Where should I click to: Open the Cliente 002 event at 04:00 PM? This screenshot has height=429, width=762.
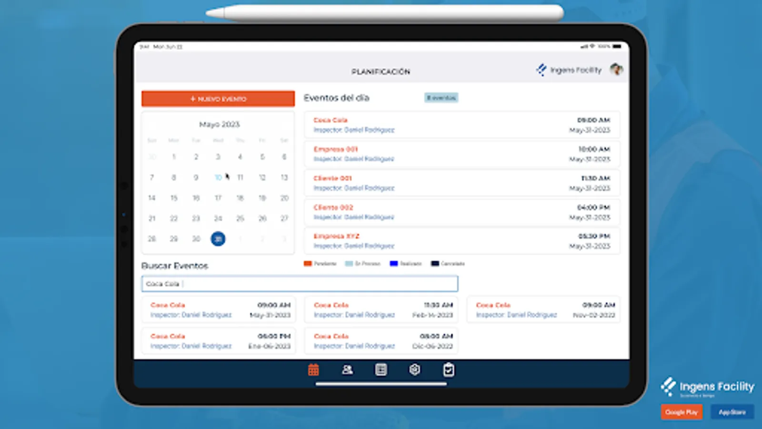[462, 212]
